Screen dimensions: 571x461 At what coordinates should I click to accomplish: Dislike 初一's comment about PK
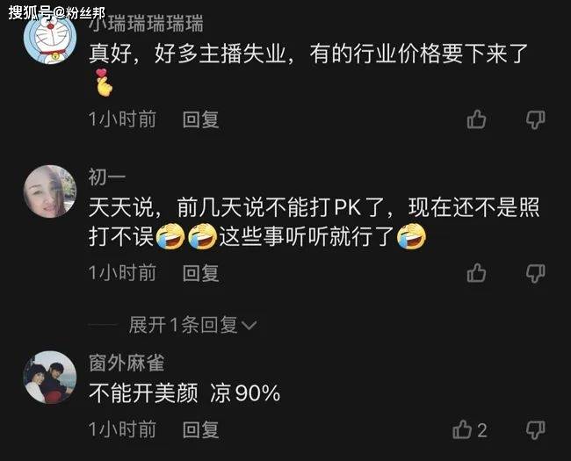[535, 273]
